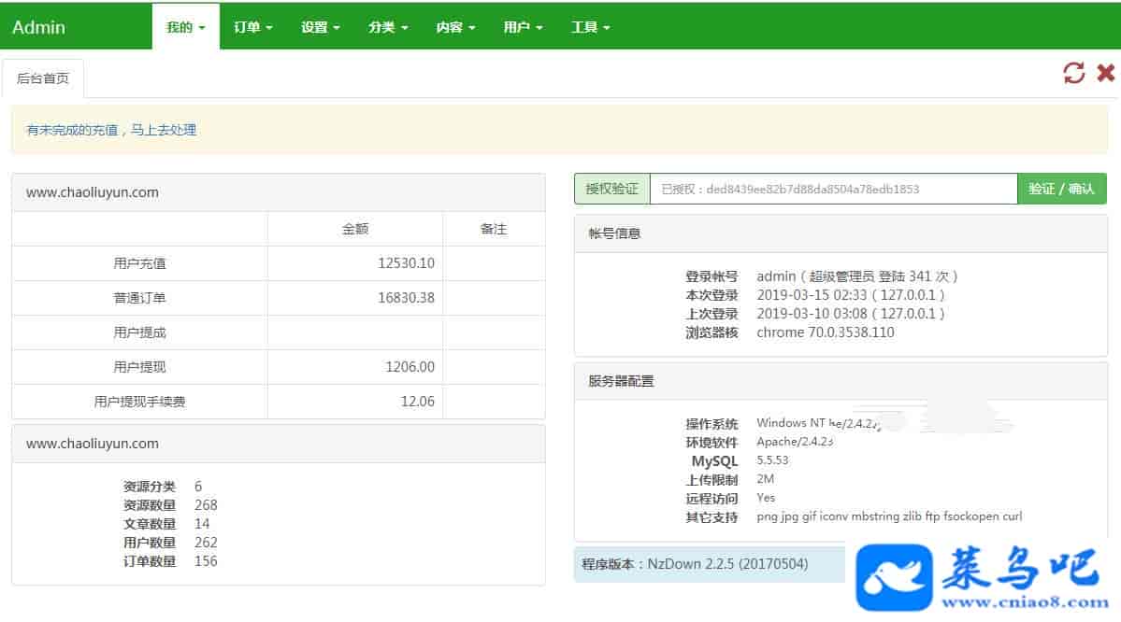Click the 授权验证 label button
Image resolution: width=1121 pixels, height=622 pixels.
[611, 189]
